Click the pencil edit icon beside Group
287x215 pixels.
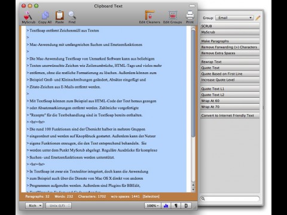(258, 18)
